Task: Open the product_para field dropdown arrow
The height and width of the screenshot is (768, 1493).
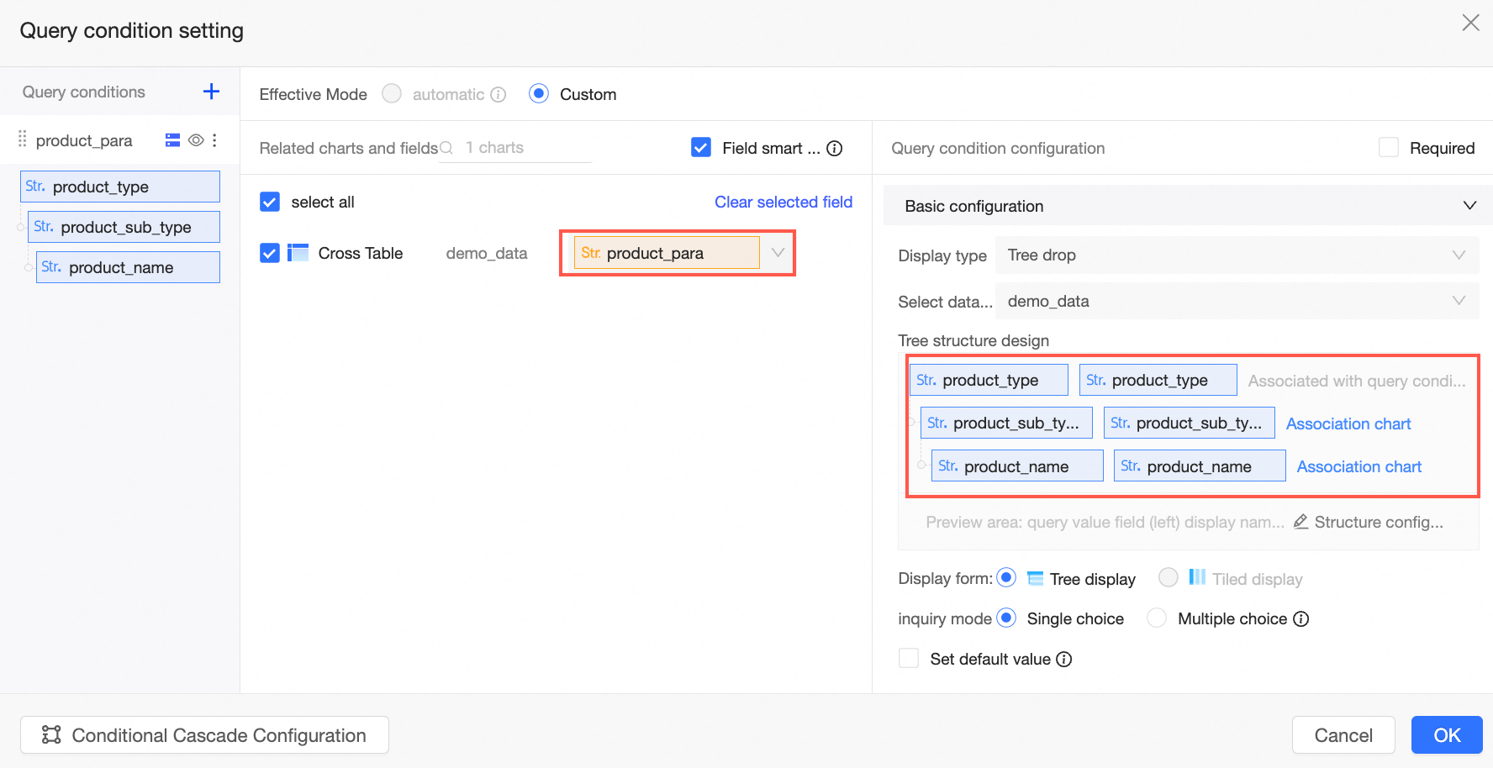Action: tap(778, 253)
